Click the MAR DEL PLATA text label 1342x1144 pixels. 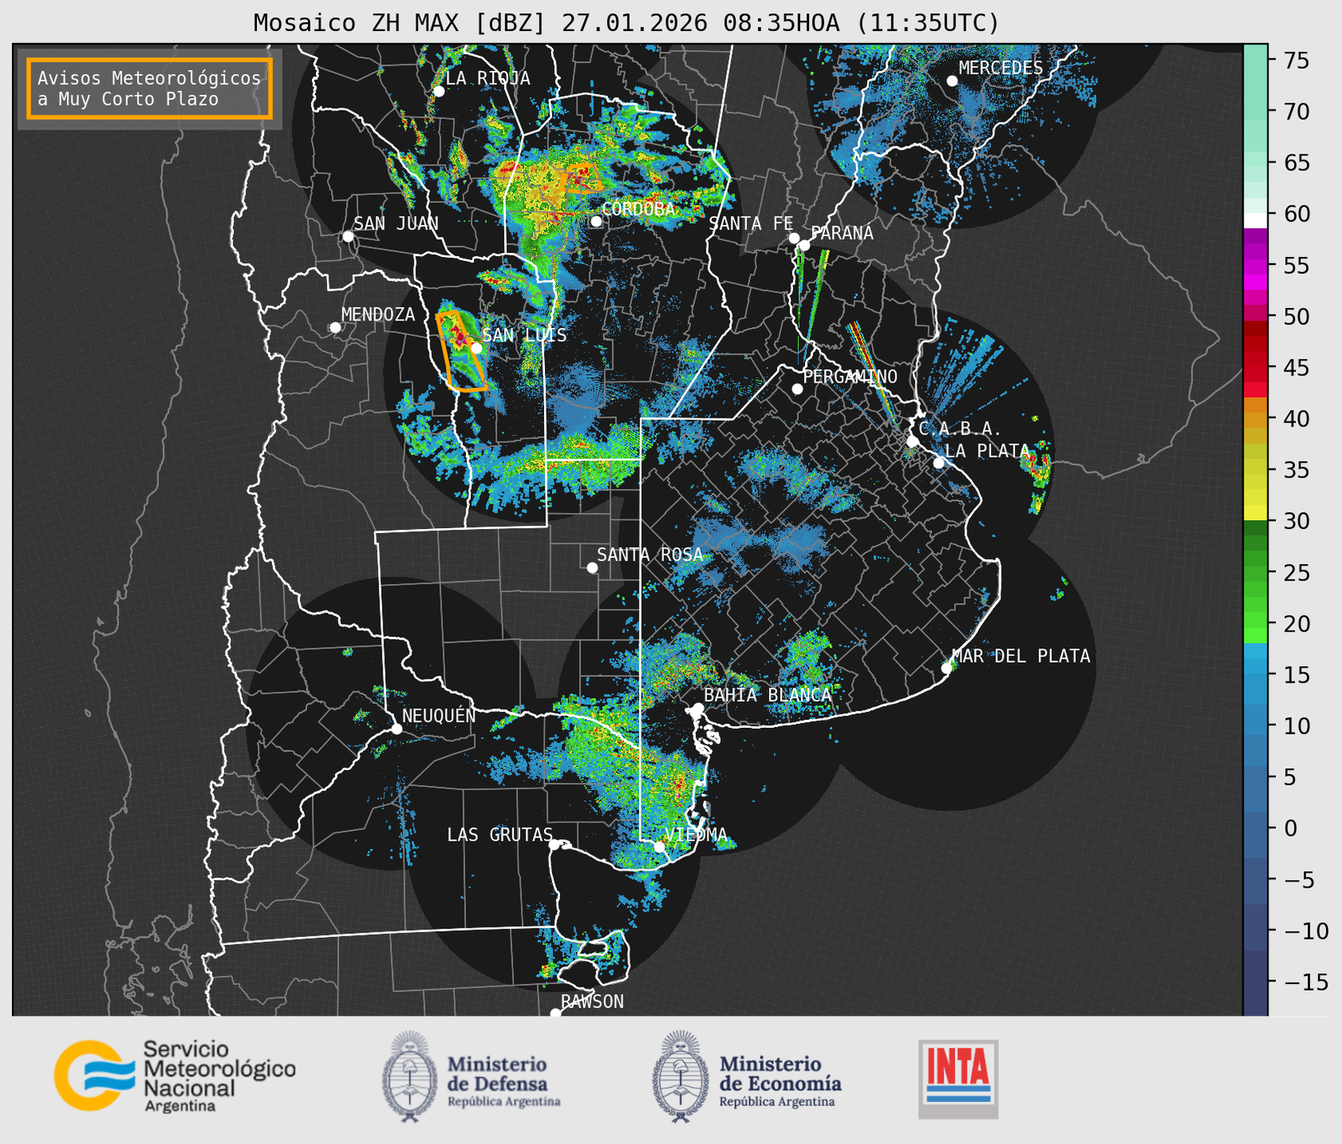point(1021,656)
